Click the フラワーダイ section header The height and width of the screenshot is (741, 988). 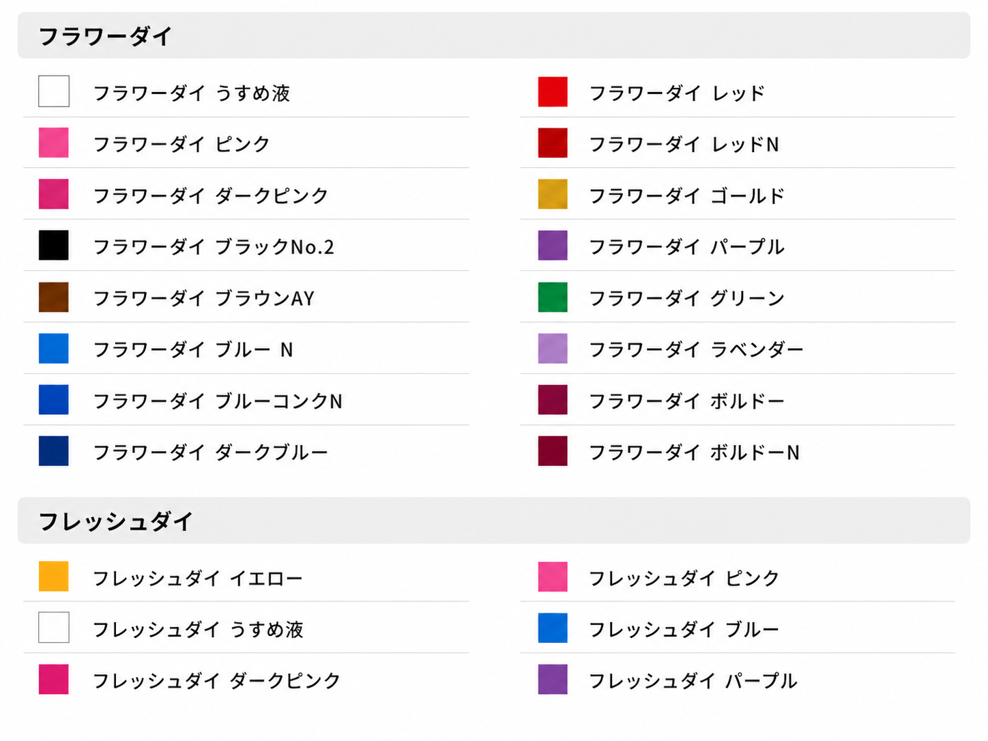494,35
